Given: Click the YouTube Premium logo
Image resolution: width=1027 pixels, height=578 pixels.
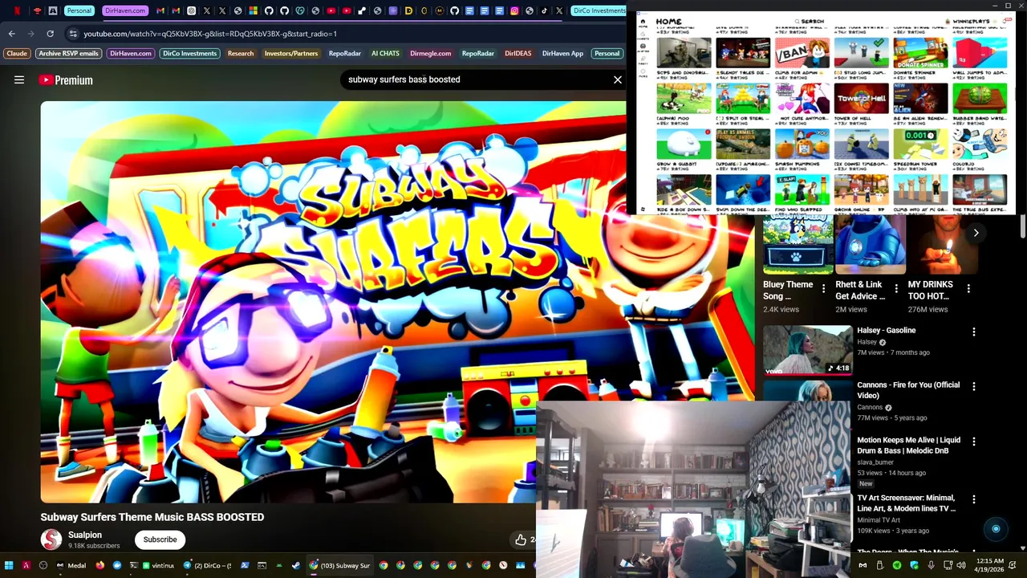Looking at the screenshot, I should point(66,79).
